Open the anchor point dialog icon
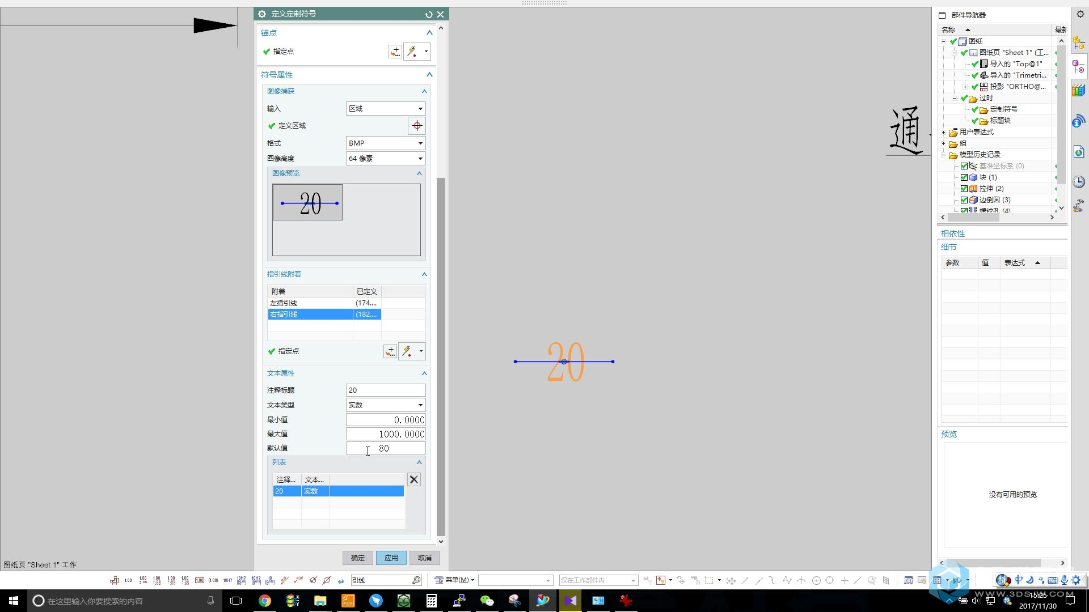This screenshot has height=612, width=1089. pyautogui.click(x=395, y=52)
